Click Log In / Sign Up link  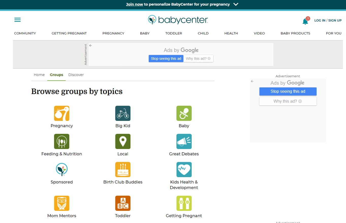click(328, 20)
